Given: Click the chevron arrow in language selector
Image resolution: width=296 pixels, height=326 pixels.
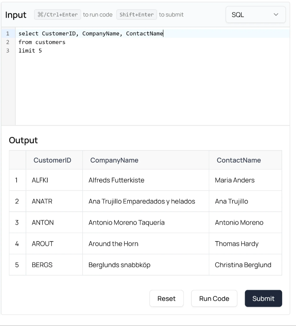Looking at the screenshot, I should click(x=276, y=14).
